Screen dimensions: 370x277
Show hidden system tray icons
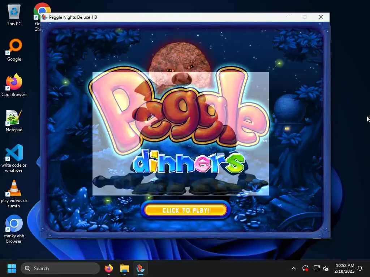tap(294, 268)
